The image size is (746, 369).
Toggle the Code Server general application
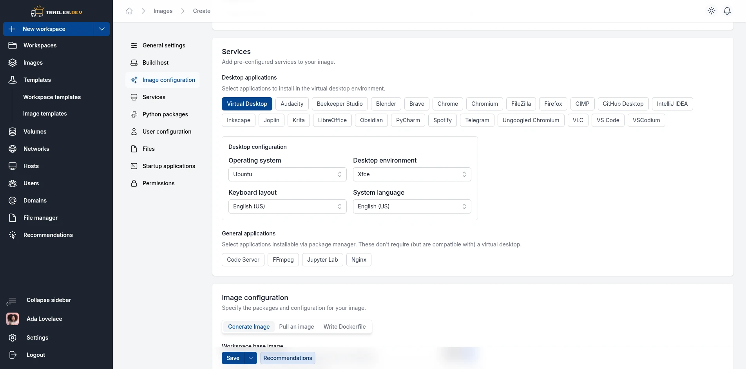(x=243, y=260)
